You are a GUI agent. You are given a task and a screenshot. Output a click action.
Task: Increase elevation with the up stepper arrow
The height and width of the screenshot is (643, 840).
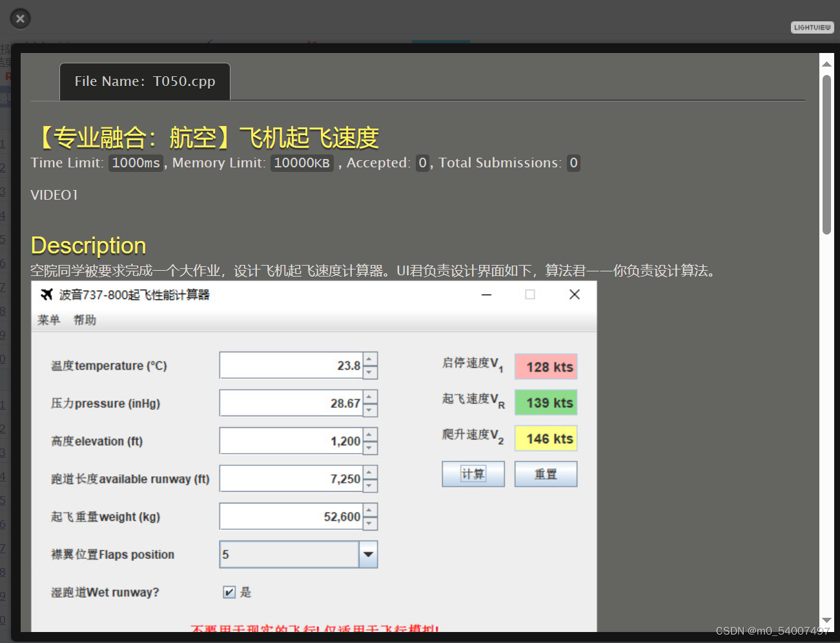(x=370, y=435)
